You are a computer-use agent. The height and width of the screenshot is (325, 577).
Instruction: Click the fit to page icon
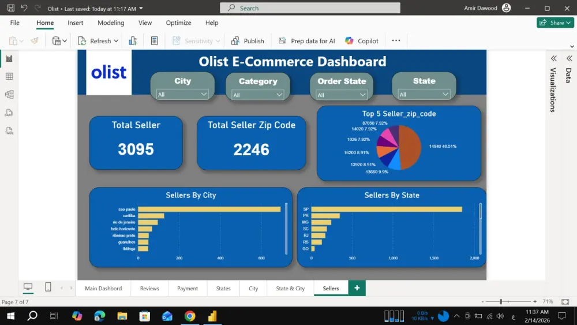tap(565, 302)
